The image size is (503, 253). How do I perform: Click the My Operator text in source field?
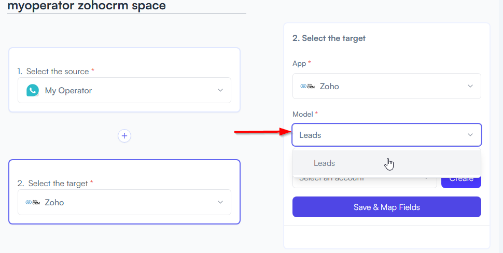coord(68,91)
